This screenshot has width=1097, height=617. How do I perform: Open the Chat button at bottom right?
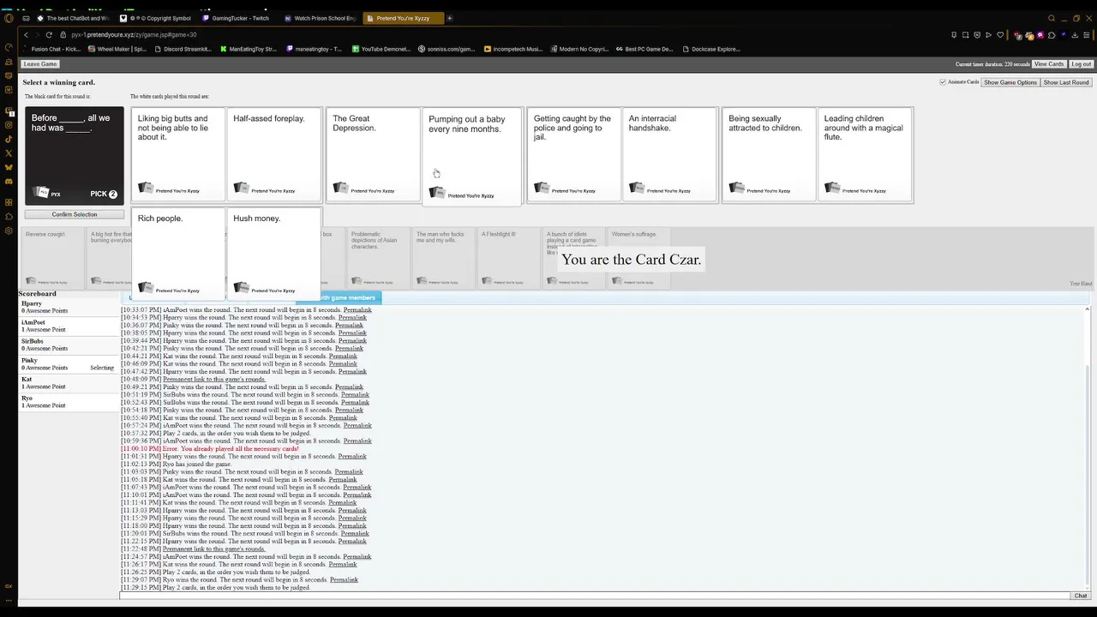point(1081,596)
